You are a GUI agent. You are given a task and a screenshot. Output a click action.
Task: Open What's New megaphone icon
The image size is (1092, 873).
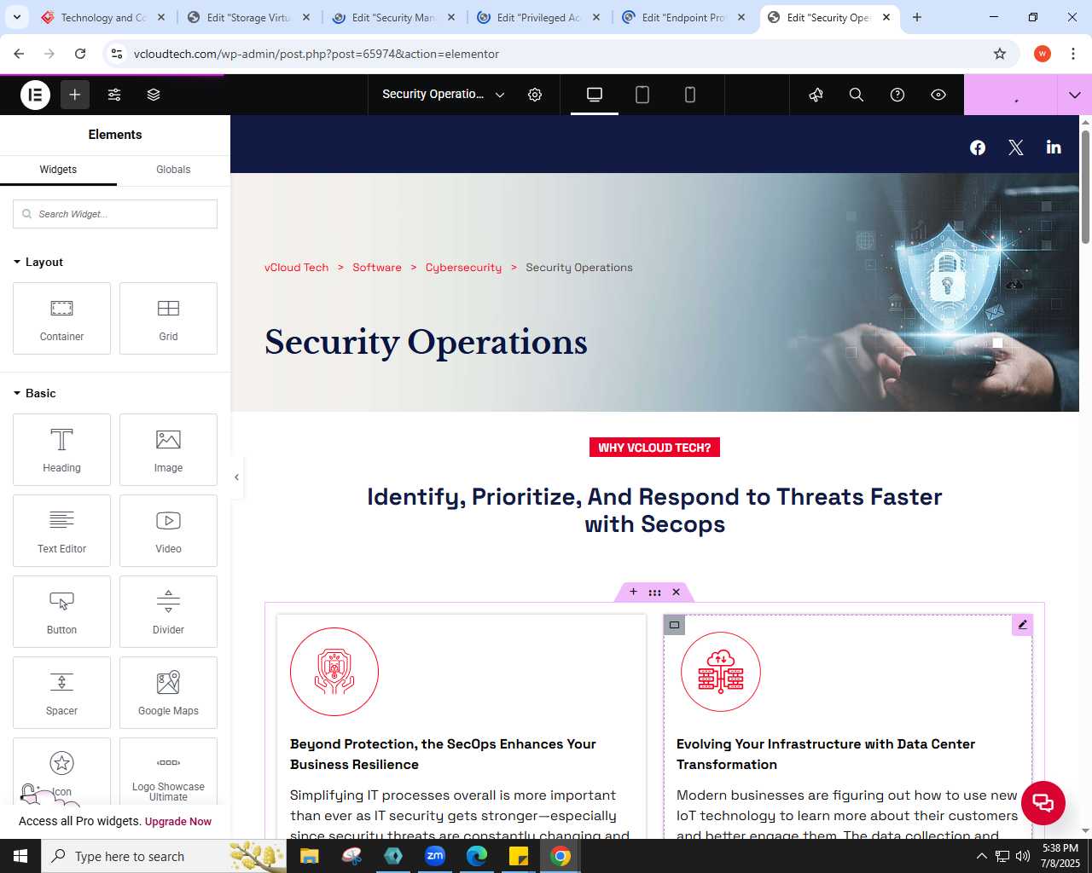point(816,95)
